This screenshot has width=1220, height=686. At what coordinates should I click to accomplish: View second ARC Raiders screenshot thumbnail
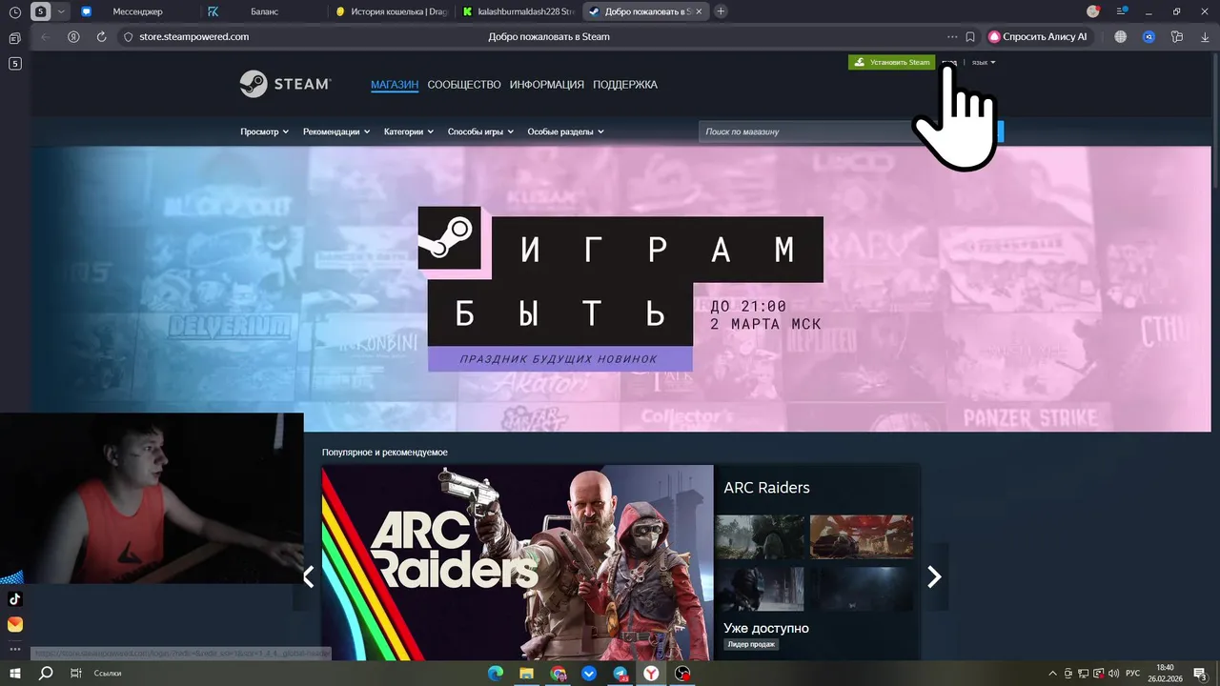862,536
